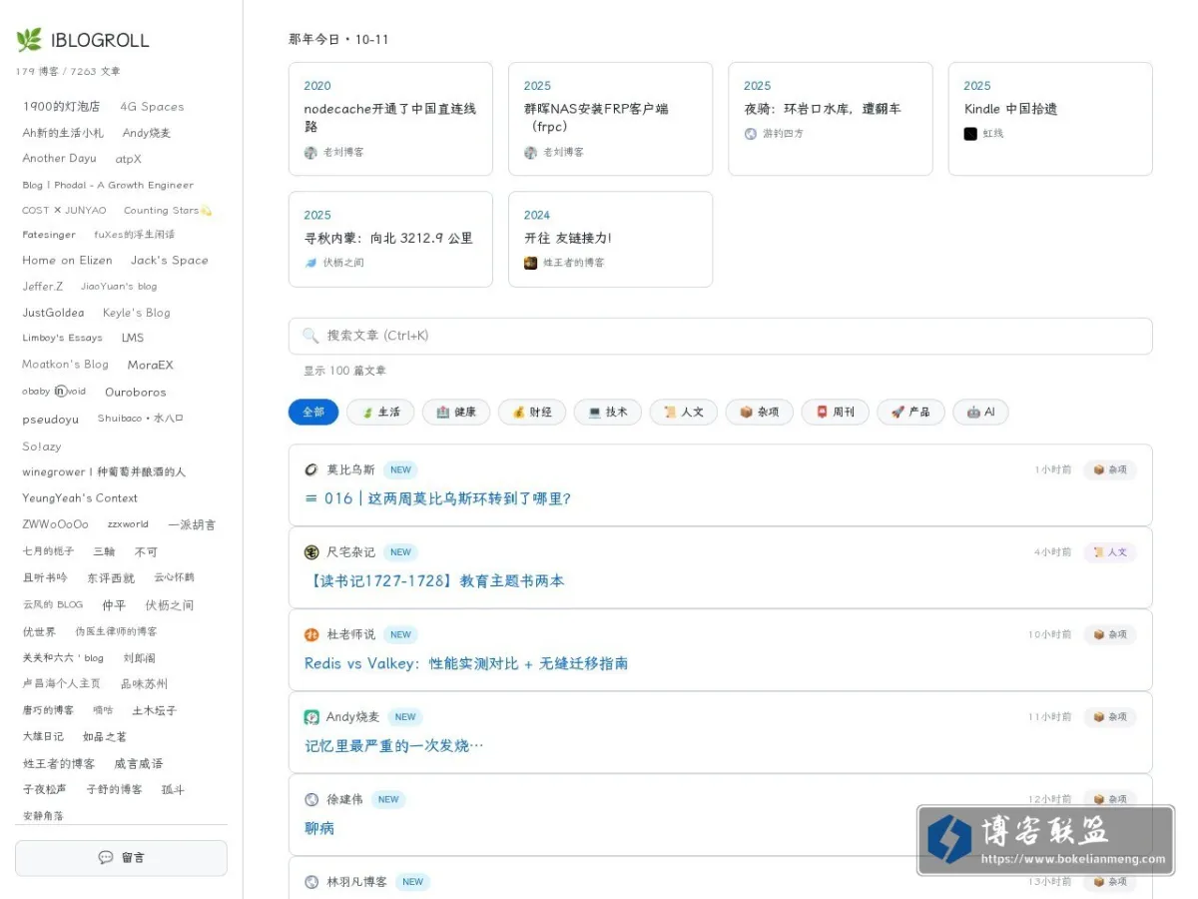This screenshot has width=1198, height=899.
Task: Open pseudoyu sidebar link
Action: [51, 420]
